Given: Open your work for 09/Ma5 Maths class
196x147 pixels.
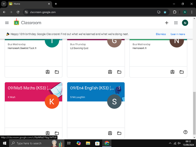Looking at the screenshot, I should tap(47, 133).
